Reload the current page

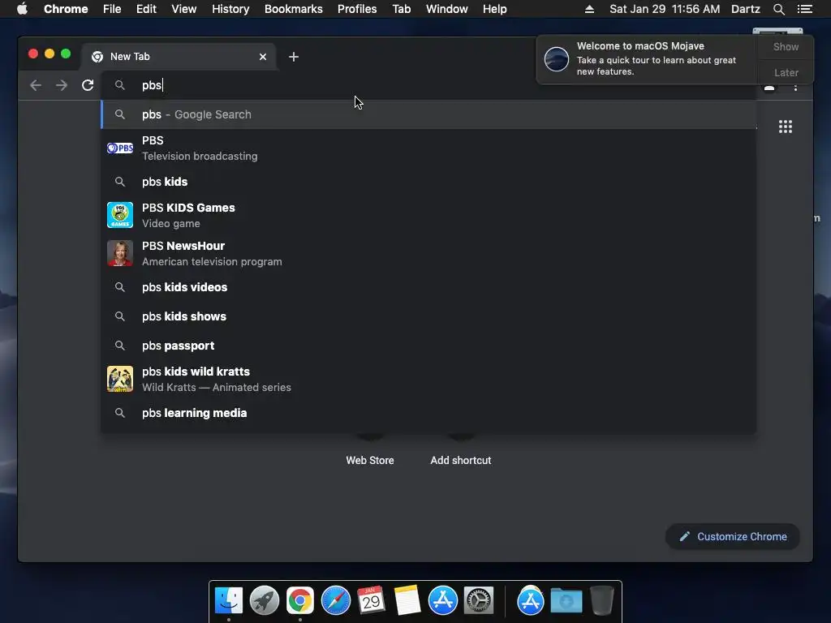pos(88,85)
